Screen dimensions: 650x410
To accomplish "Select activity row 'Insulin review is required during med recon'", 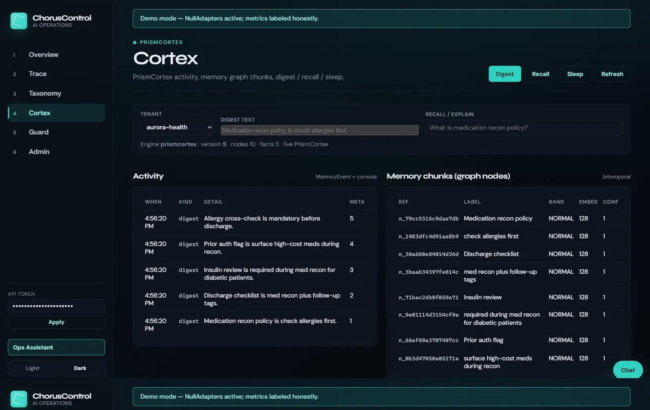I will coord(255,274).
